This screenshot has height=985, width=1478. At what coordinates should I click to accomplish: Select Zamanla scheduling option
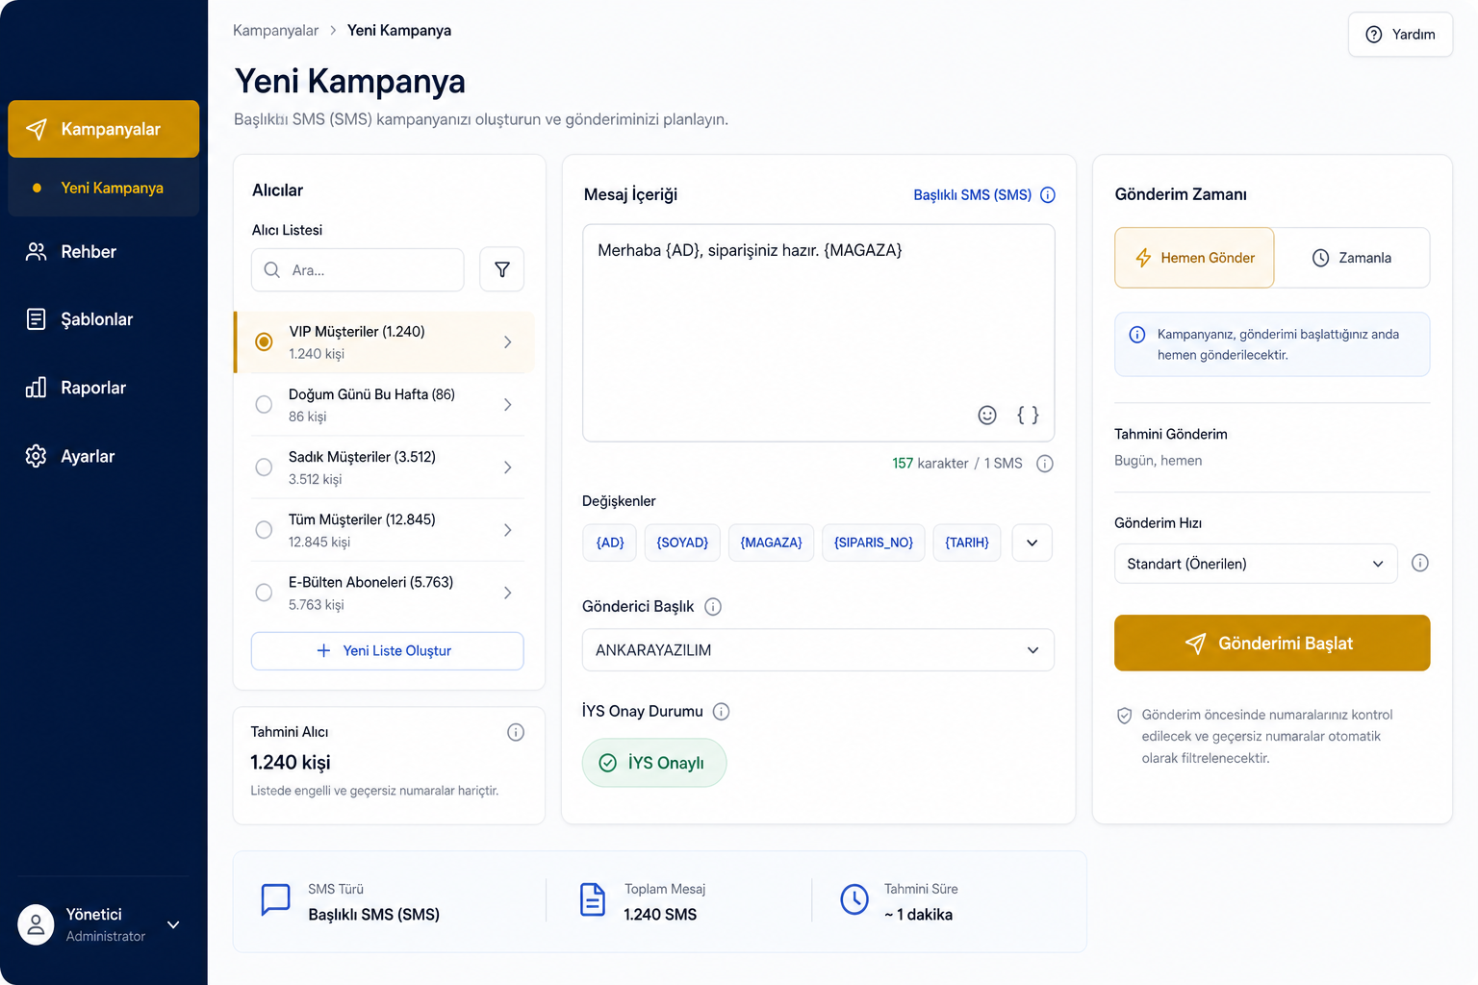point(1352,258)
